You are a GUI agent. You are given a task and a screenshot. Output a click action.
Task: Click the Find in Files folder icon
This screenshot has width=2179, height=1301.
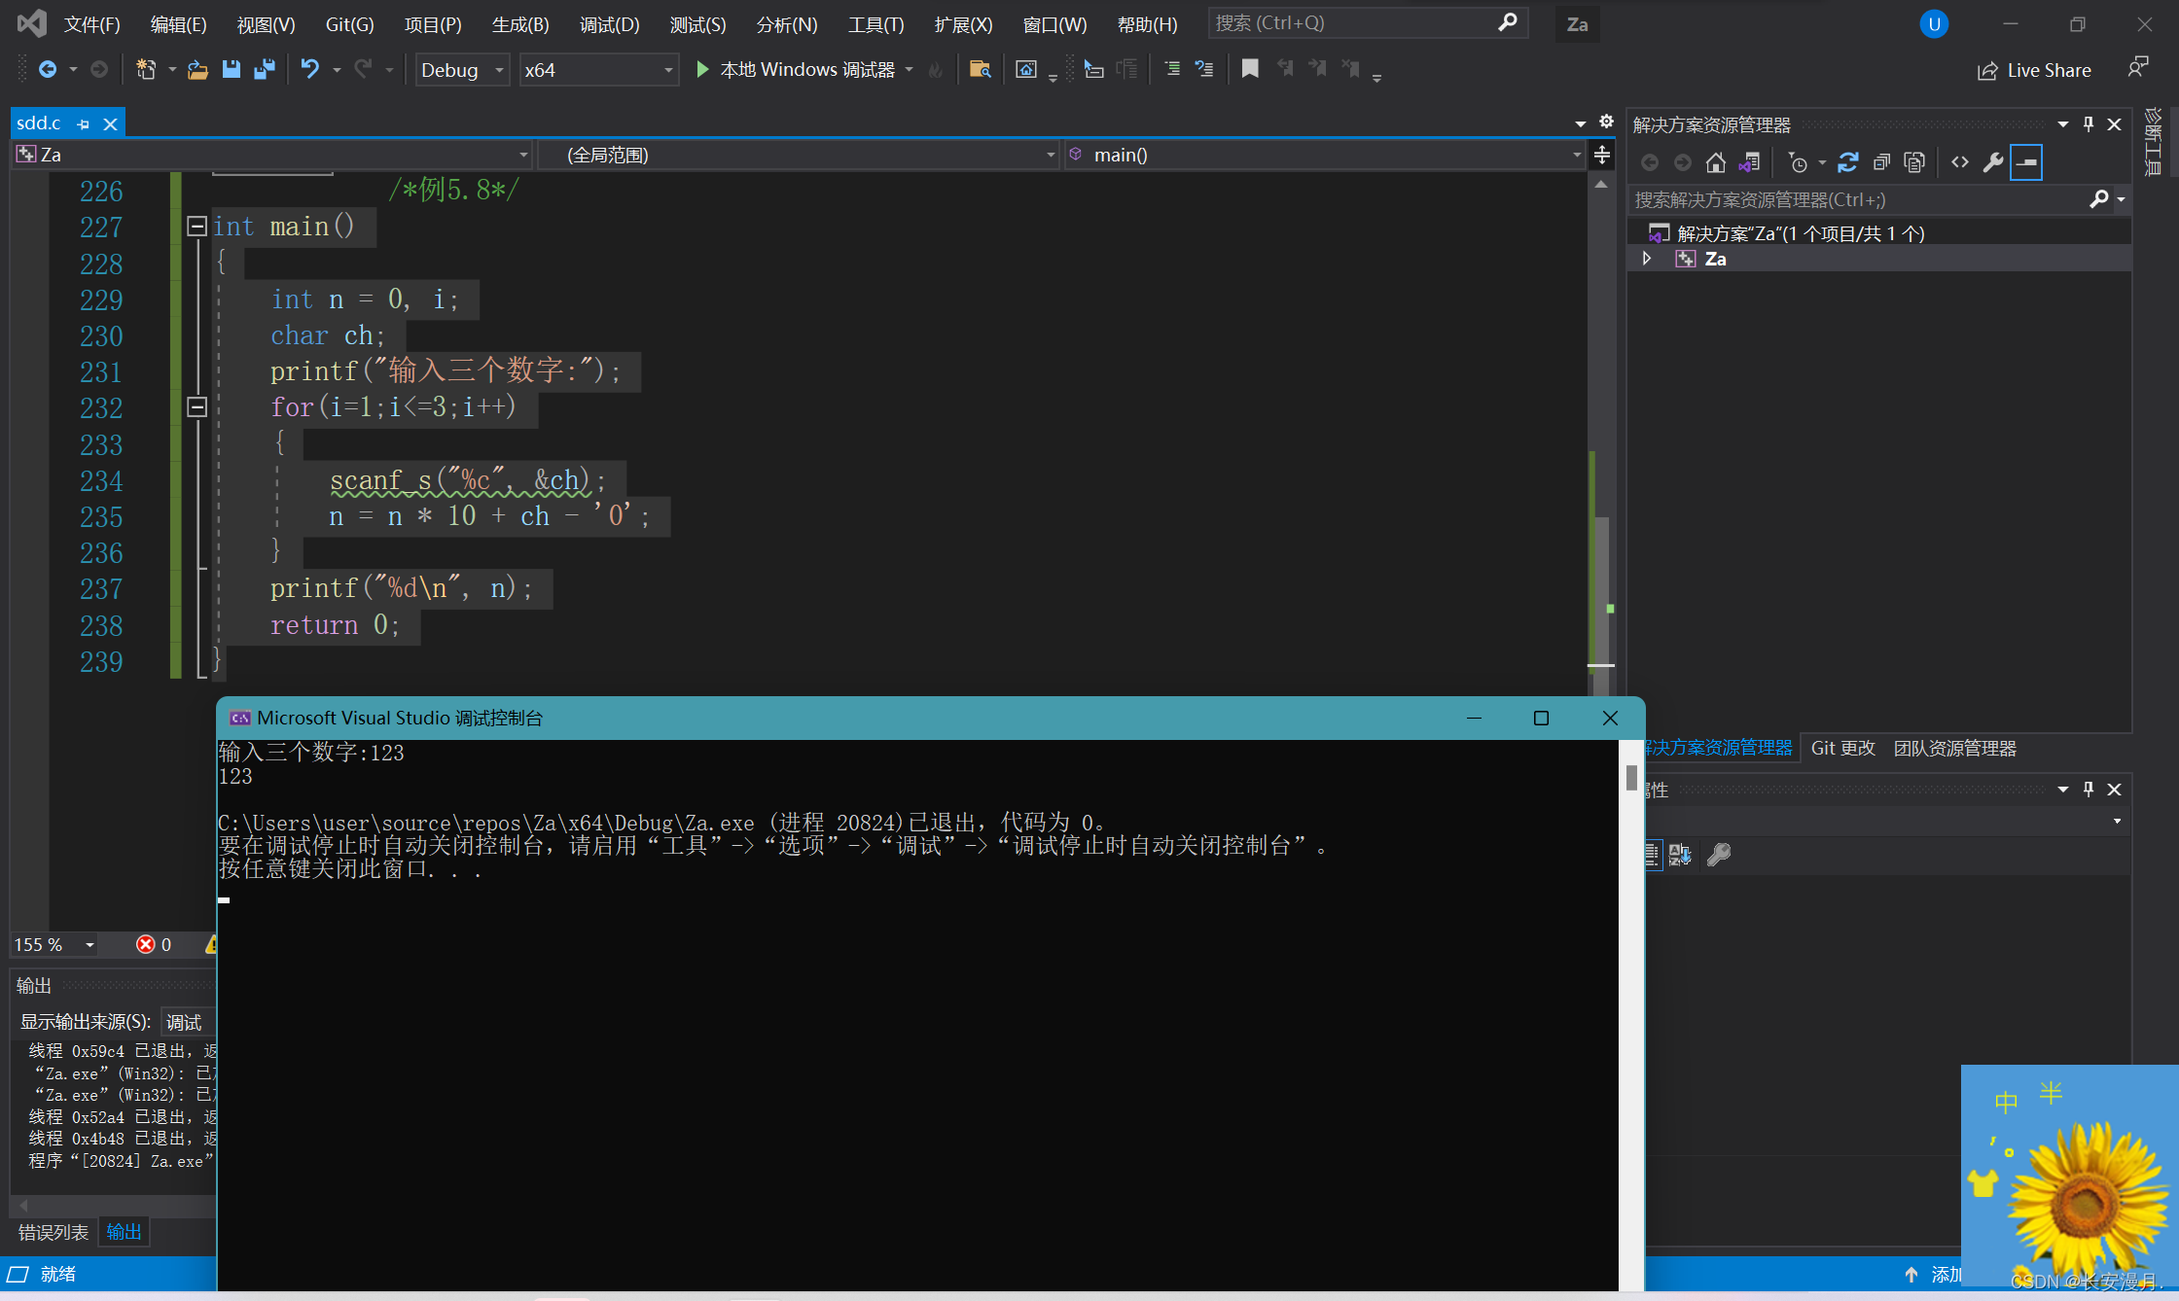pos(980,69)
